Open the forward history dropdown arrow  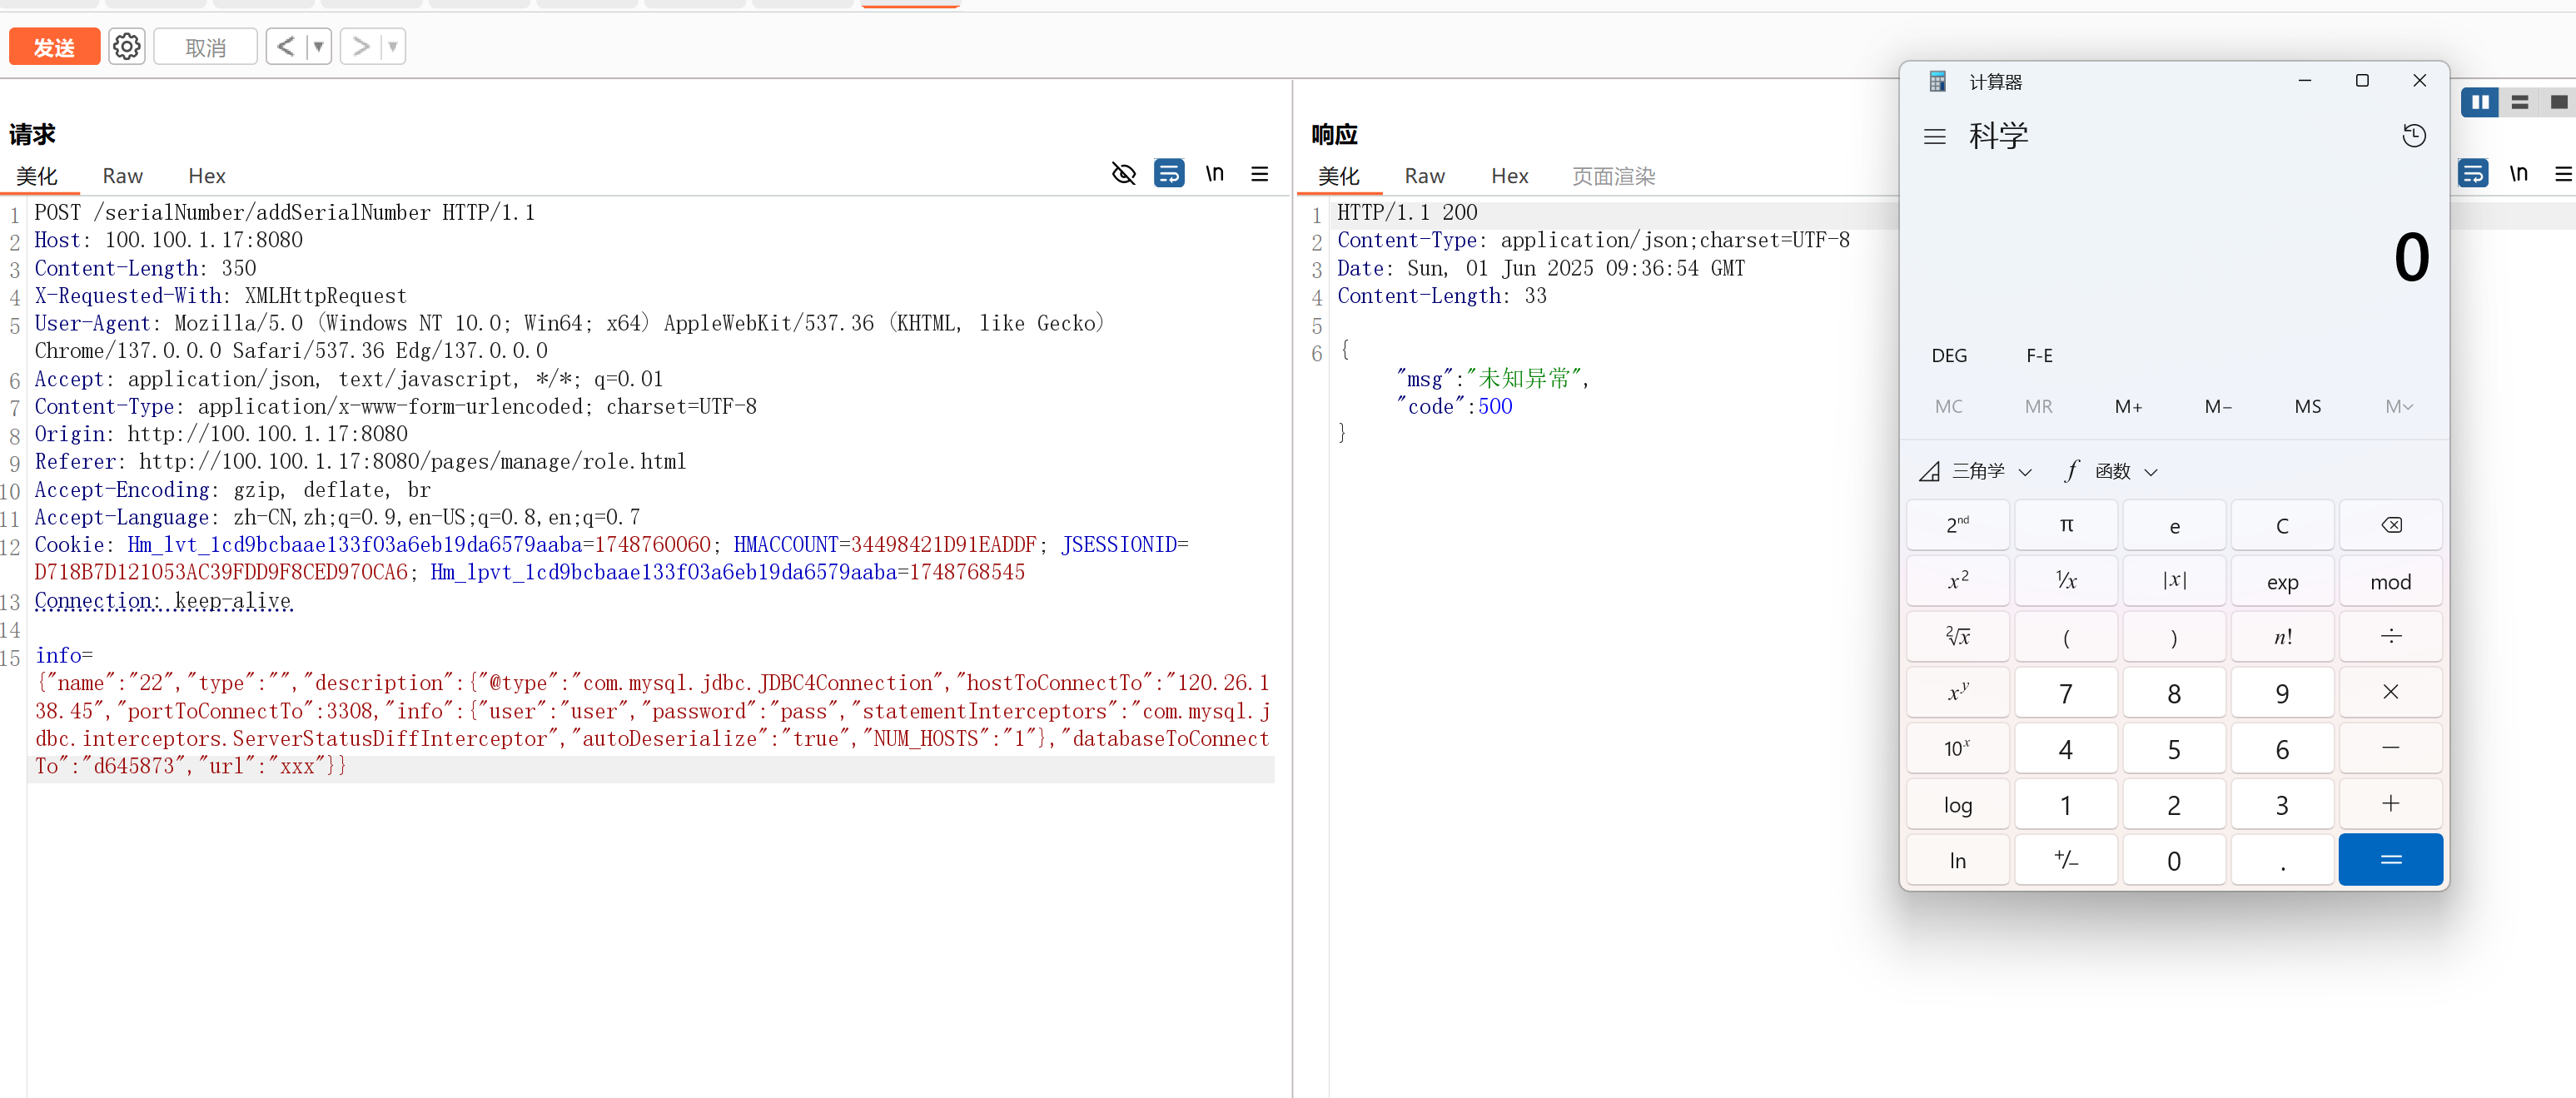tap(393, 47)
